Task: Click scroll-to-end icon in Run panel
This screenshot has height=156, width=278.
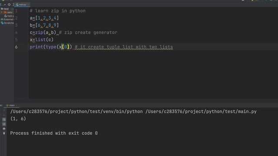Action: click(x=4, y=124)
